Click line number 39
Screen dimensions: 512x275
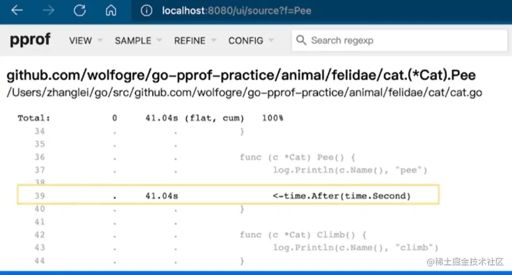(x=39, y=196)
